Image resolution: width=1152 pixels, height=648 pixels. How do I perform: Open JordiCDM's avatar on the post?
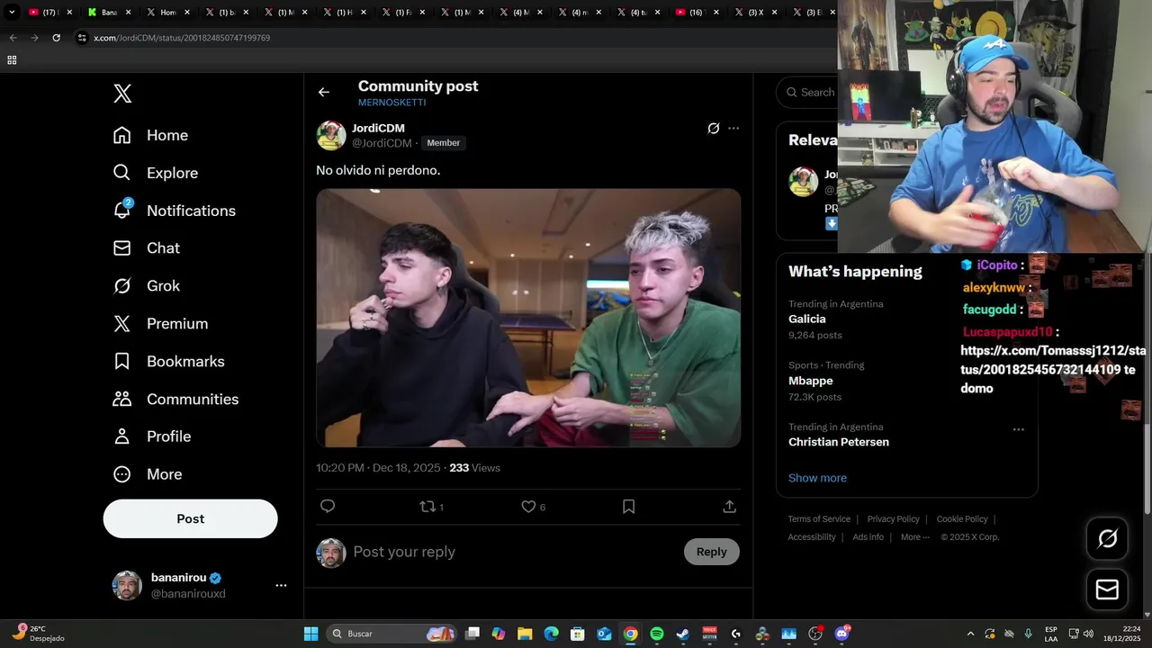[x=331, y=135]
